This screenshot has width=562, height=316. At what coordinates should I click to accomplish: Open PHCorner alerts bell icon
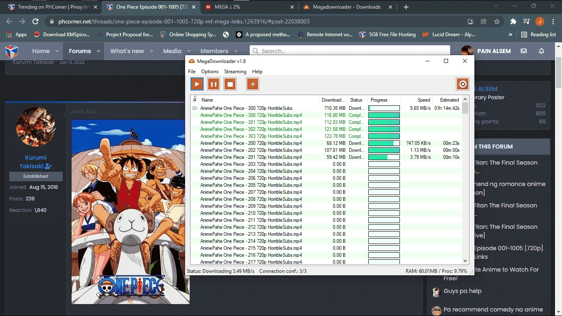point(541,51)
